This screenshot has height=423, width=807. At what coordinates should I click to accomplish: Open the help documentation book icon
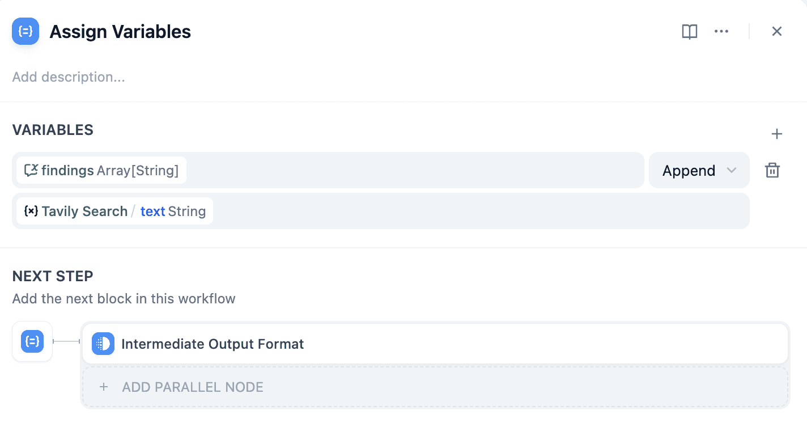(689, 32)
